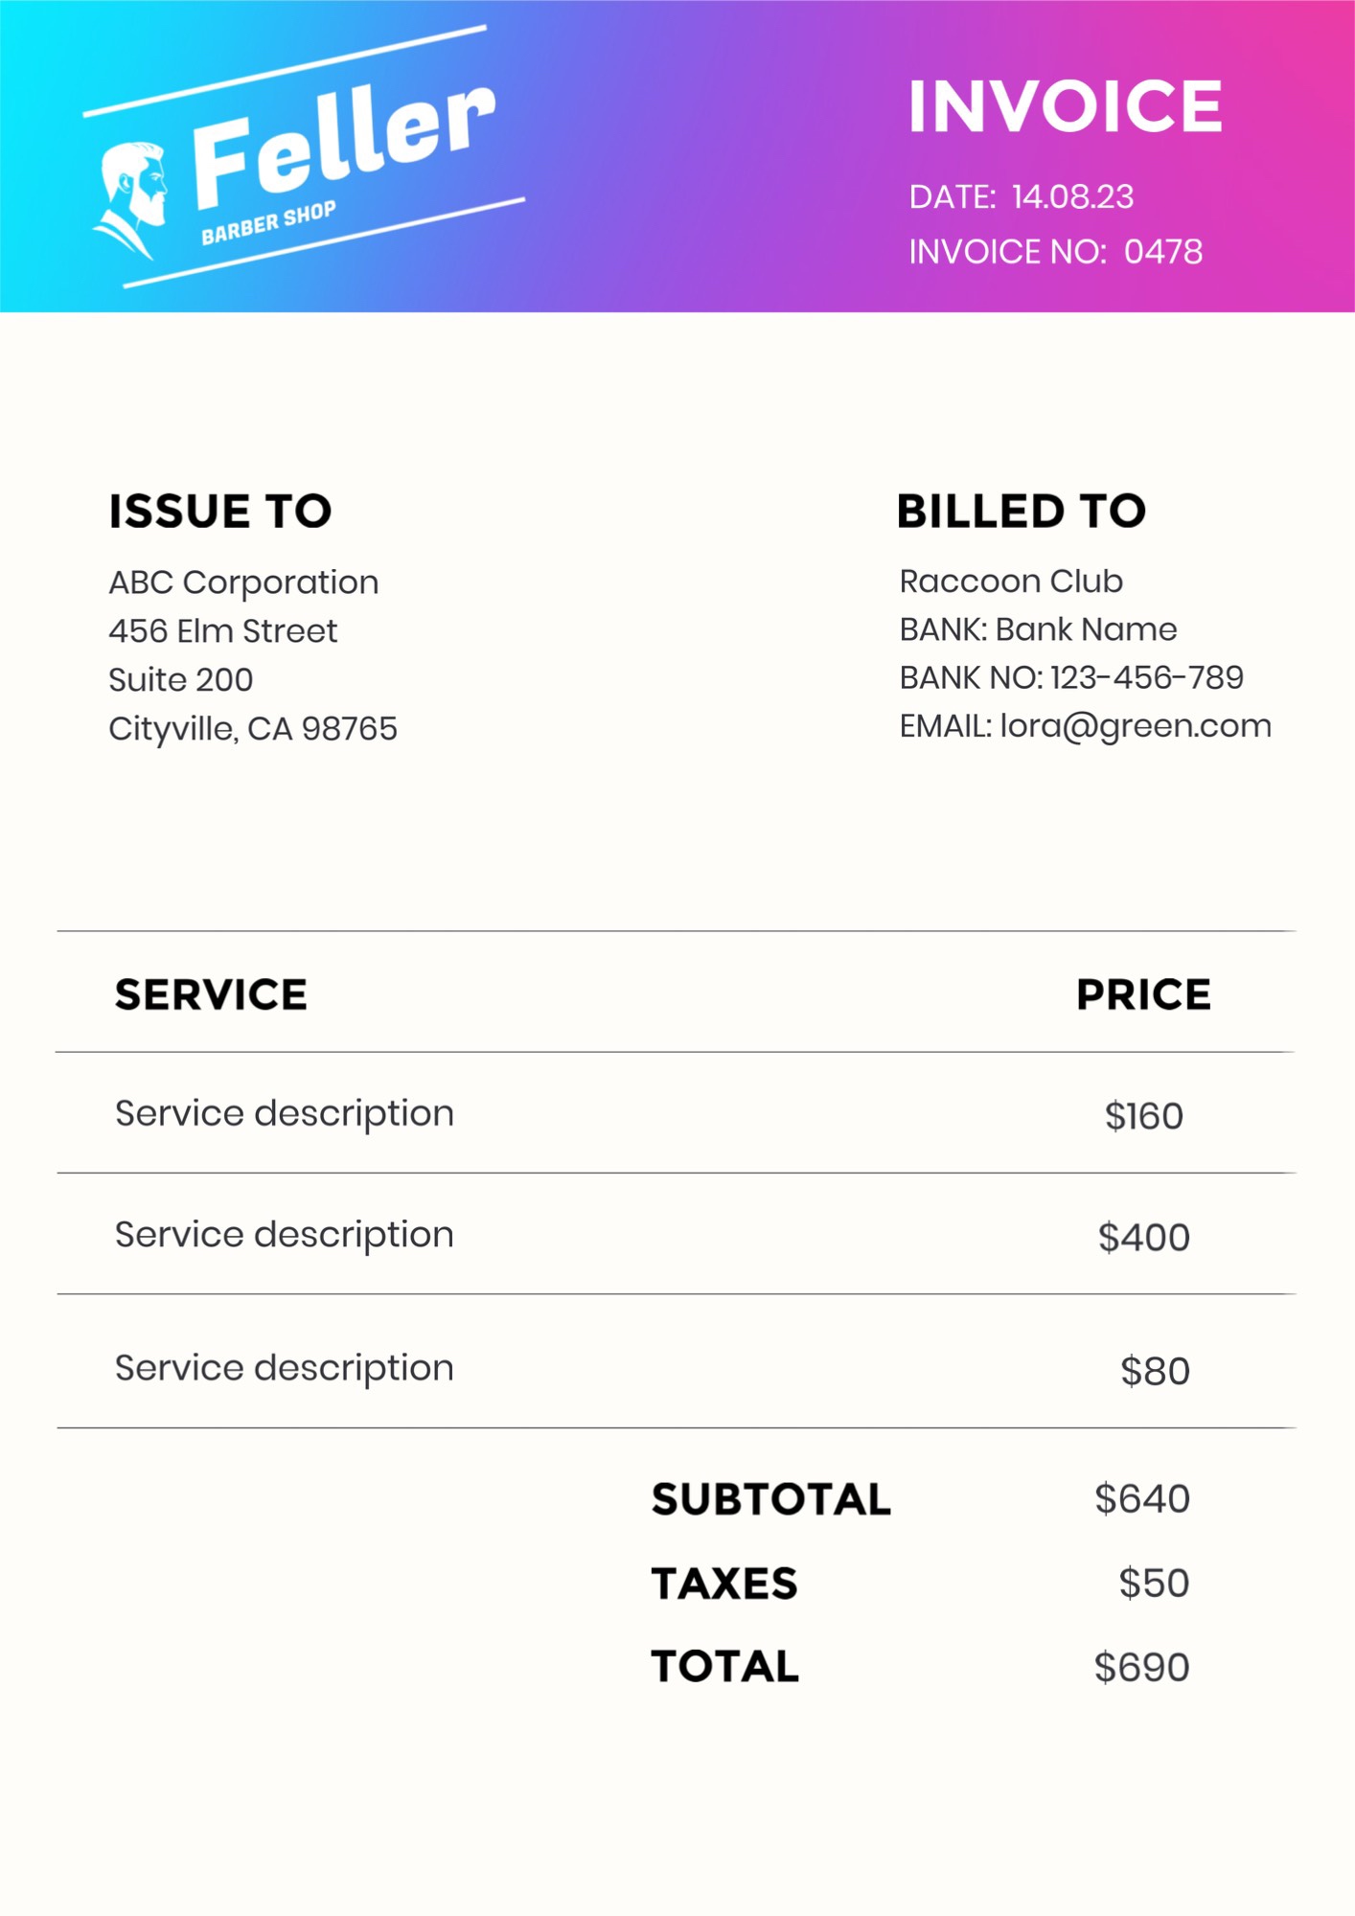Select invoice number 0478

click(x=1162, y=253)
